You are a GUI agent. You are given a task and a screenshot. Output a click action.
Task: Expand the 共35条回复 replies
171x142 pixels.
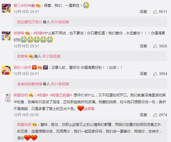(60, 22)
